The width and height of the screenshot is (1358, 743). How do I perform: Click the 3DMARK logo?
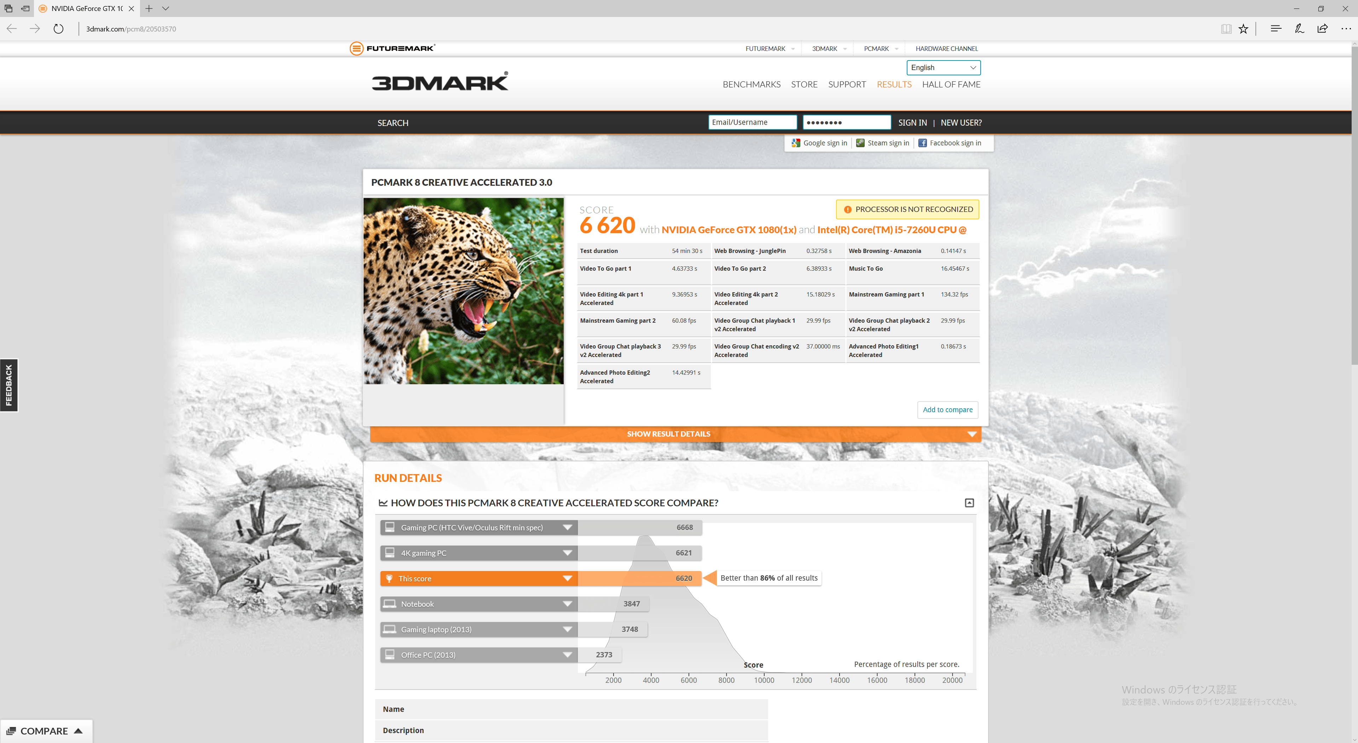pos(440,82)
